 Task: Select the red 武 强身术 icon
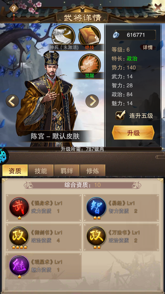point(19,207)
